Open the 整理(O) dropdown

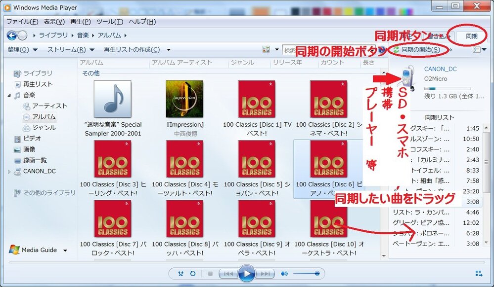click(22, 50)
